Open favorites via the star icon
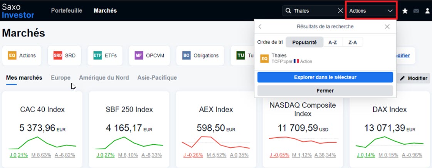The image size is (432, 168). 405,11
